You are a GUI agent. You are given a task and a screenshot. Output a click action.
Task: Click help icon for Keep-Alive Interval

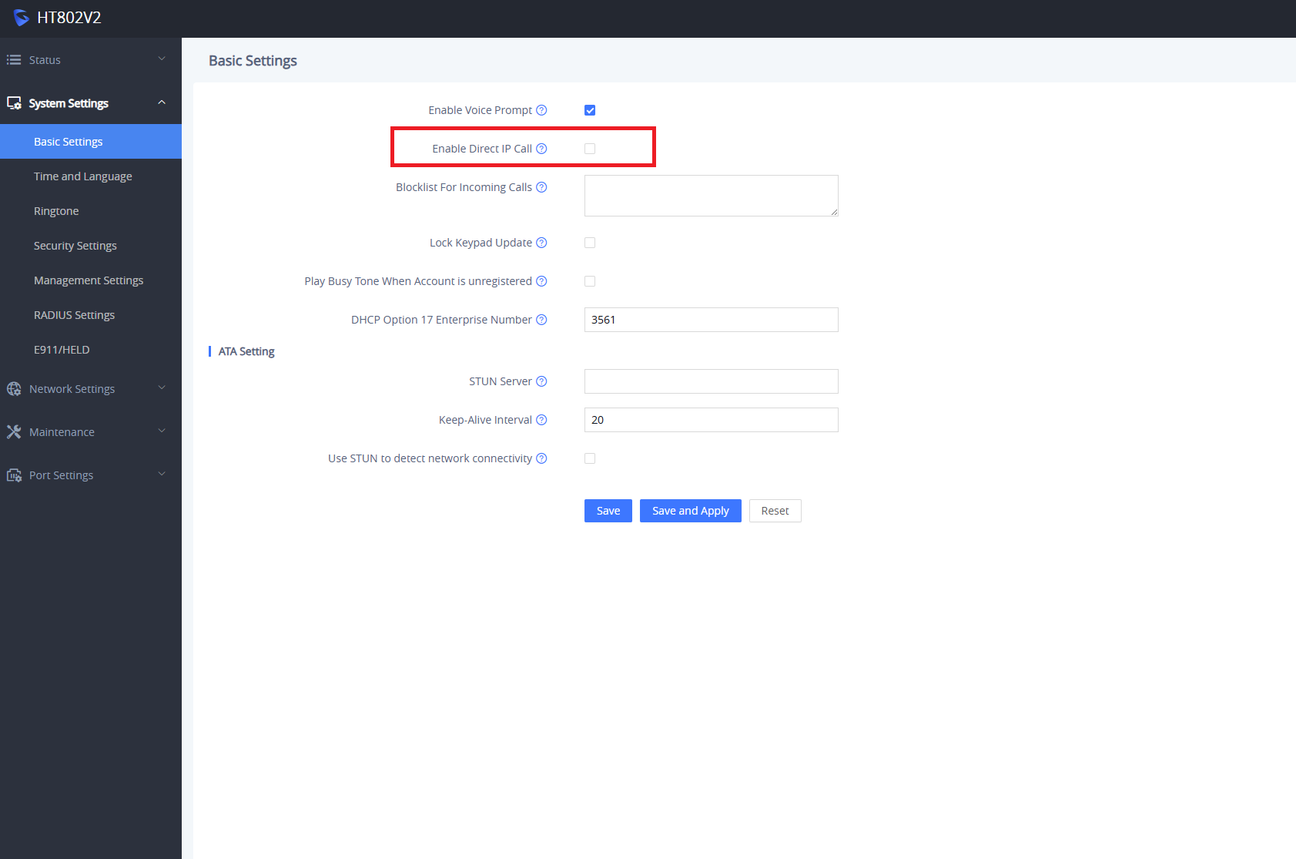(x=541, y=420)
